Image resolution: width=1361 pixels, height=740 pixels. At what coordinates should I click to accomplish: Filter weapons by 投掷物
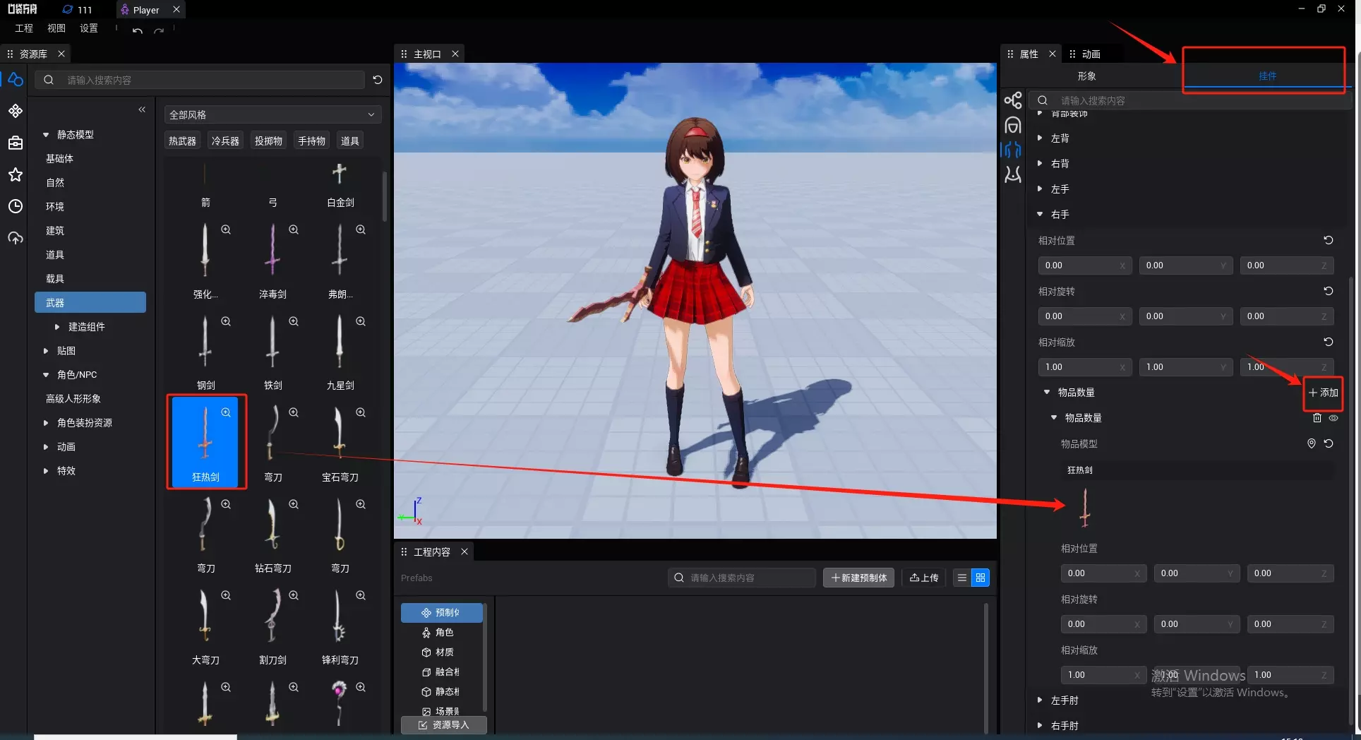click(x=268, y=141)
